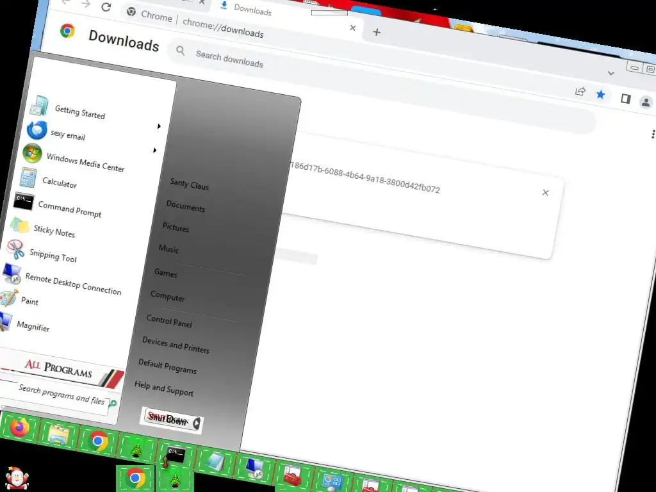Click the chrome://downloads address bar
Viewport: 656px width, 492px height.
click(x=223, y=28)
